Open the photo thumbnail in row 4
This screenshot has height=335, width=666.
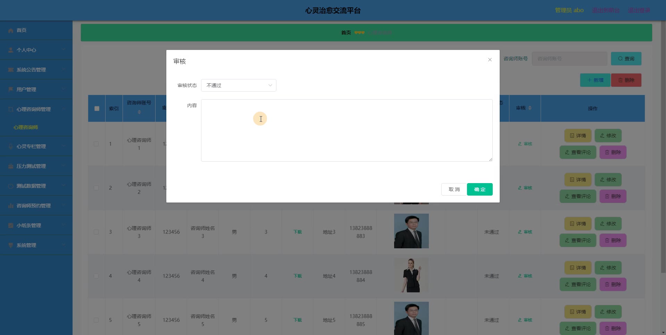coord(411,275)
